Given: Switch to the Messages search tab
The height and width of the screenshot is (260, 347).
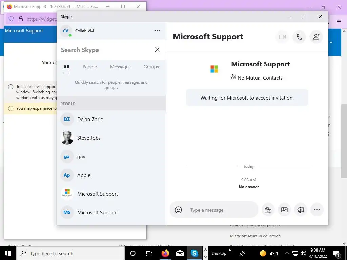Looking at the screenshot, I should coord(120,67).
